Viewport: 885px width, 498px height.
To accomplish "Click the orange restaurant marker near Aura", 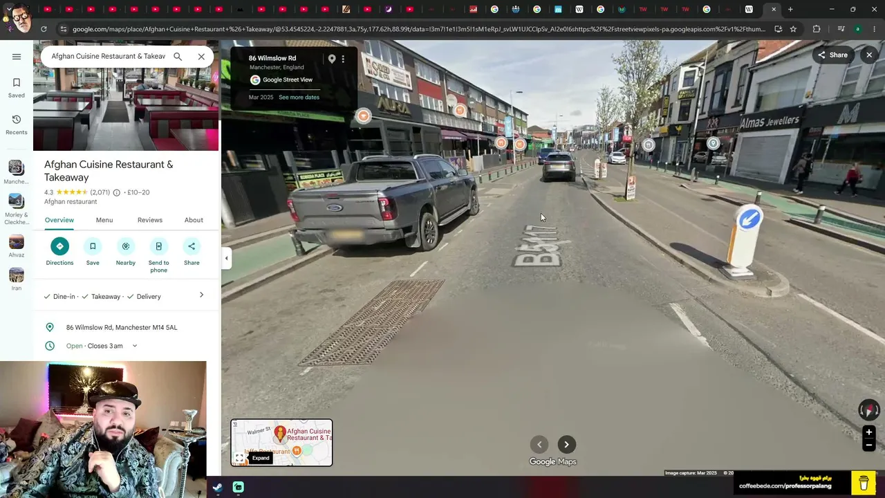I will click(x=363, y=116).
